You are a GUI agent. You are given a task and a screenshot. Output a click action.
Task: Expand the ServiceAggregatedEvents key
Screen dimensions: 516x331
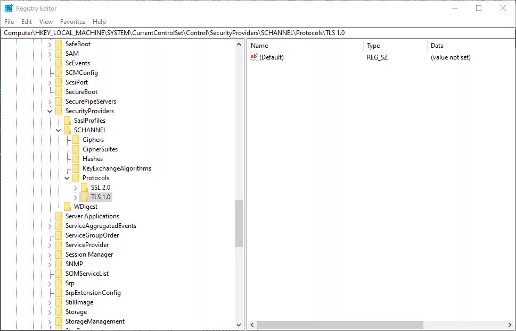(x=50, y=226)
